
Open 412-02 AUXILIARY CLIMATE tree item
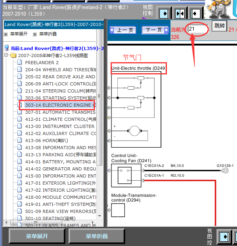(61, 133)
